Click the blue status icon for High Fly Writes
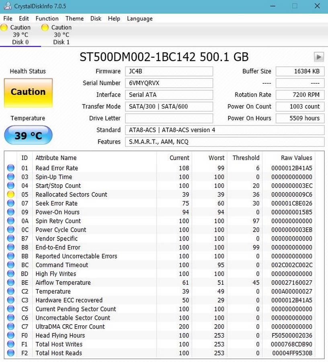 point(10,274)
